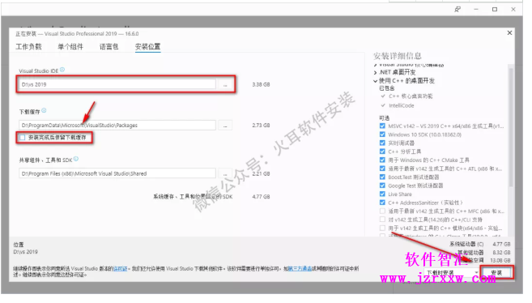Click the 2.73 GB size value
Image resolution: width=532 pixels, height=303 pixels.
[261, 126]
